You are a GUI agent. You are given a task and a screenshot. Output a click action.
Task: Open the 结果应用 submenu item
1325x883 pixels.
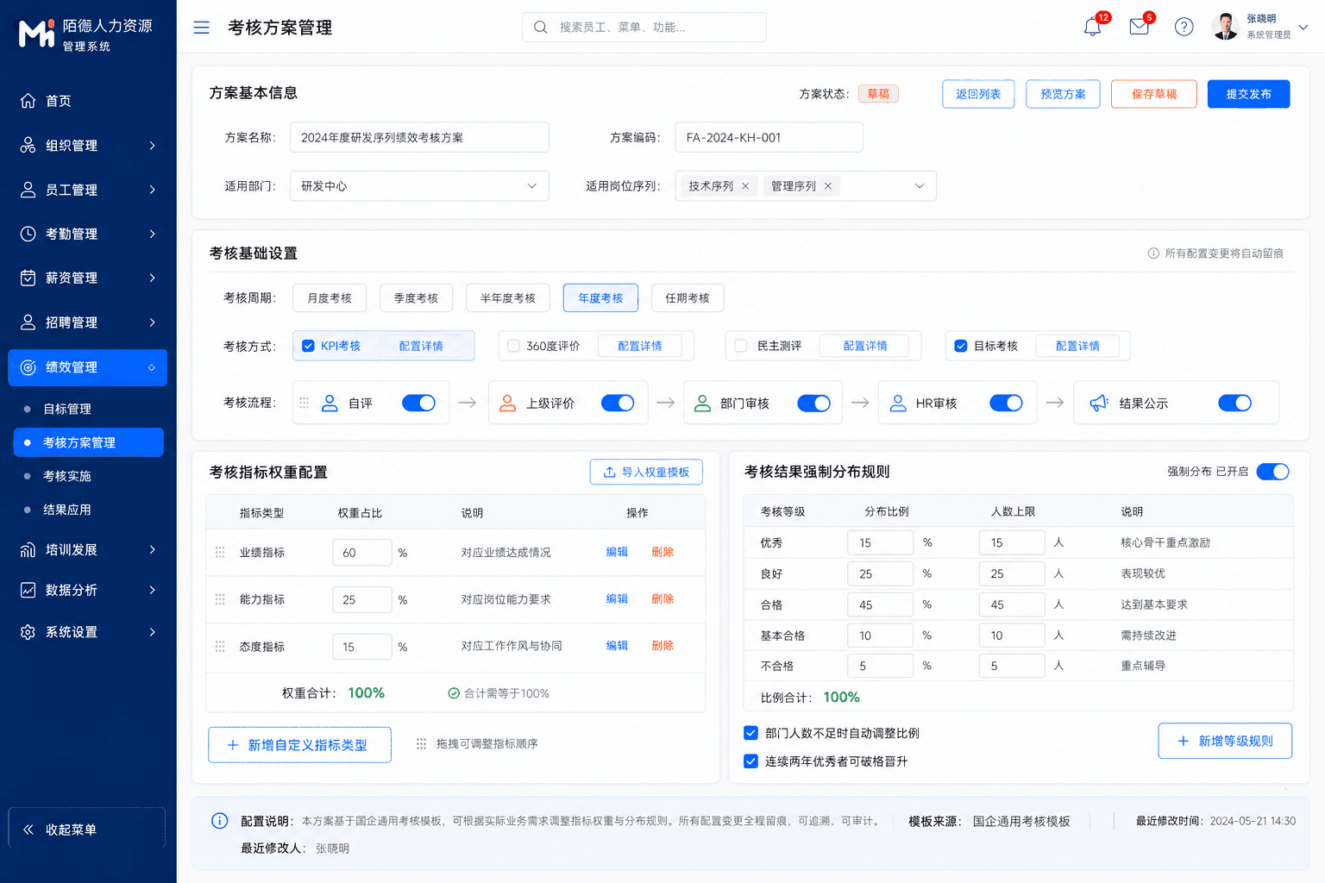pos(67,510)
